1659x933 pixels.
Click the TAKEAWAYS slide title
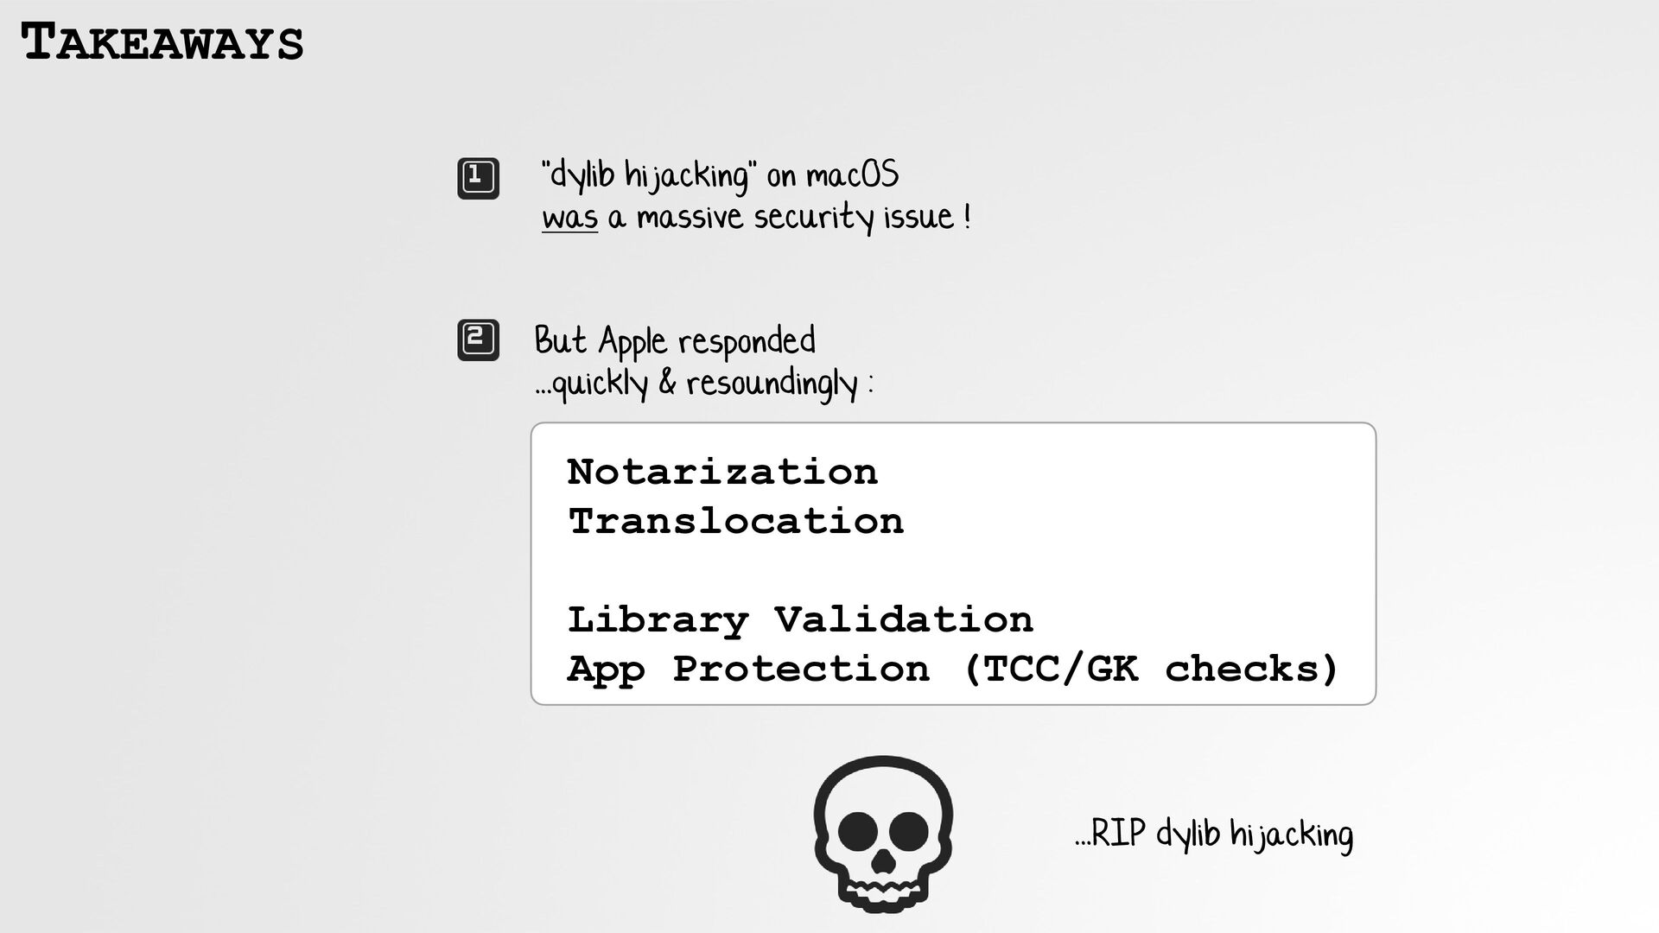point(162,43)
